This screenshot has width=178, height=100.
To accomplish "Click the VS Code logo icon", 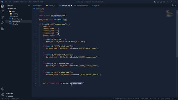I will pos(2,2).
